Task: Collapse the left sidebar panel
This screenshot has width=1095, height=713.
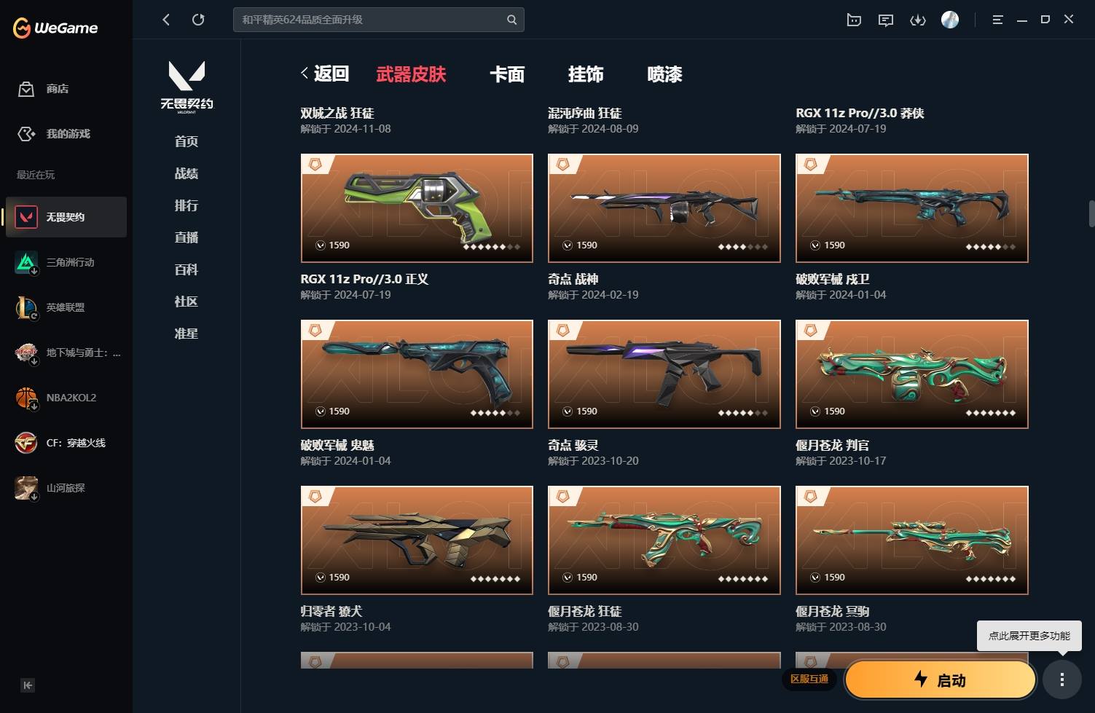Action: point(28,685)
